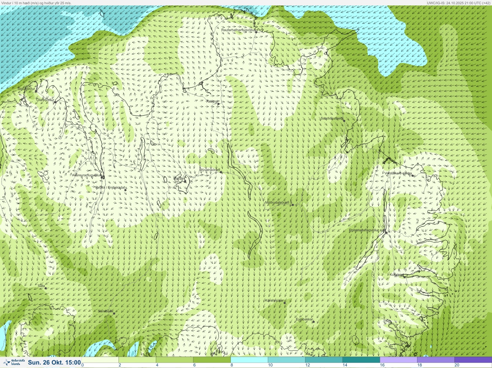Select the 4–6 m/s green legend swatch
Viewport: 492px width, 368px height.
[x=175, y=360]
